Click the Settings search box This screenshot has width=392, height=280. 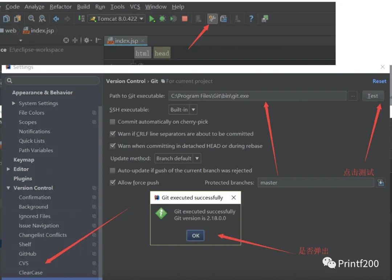pyautogui.click(x=52, y=81)
